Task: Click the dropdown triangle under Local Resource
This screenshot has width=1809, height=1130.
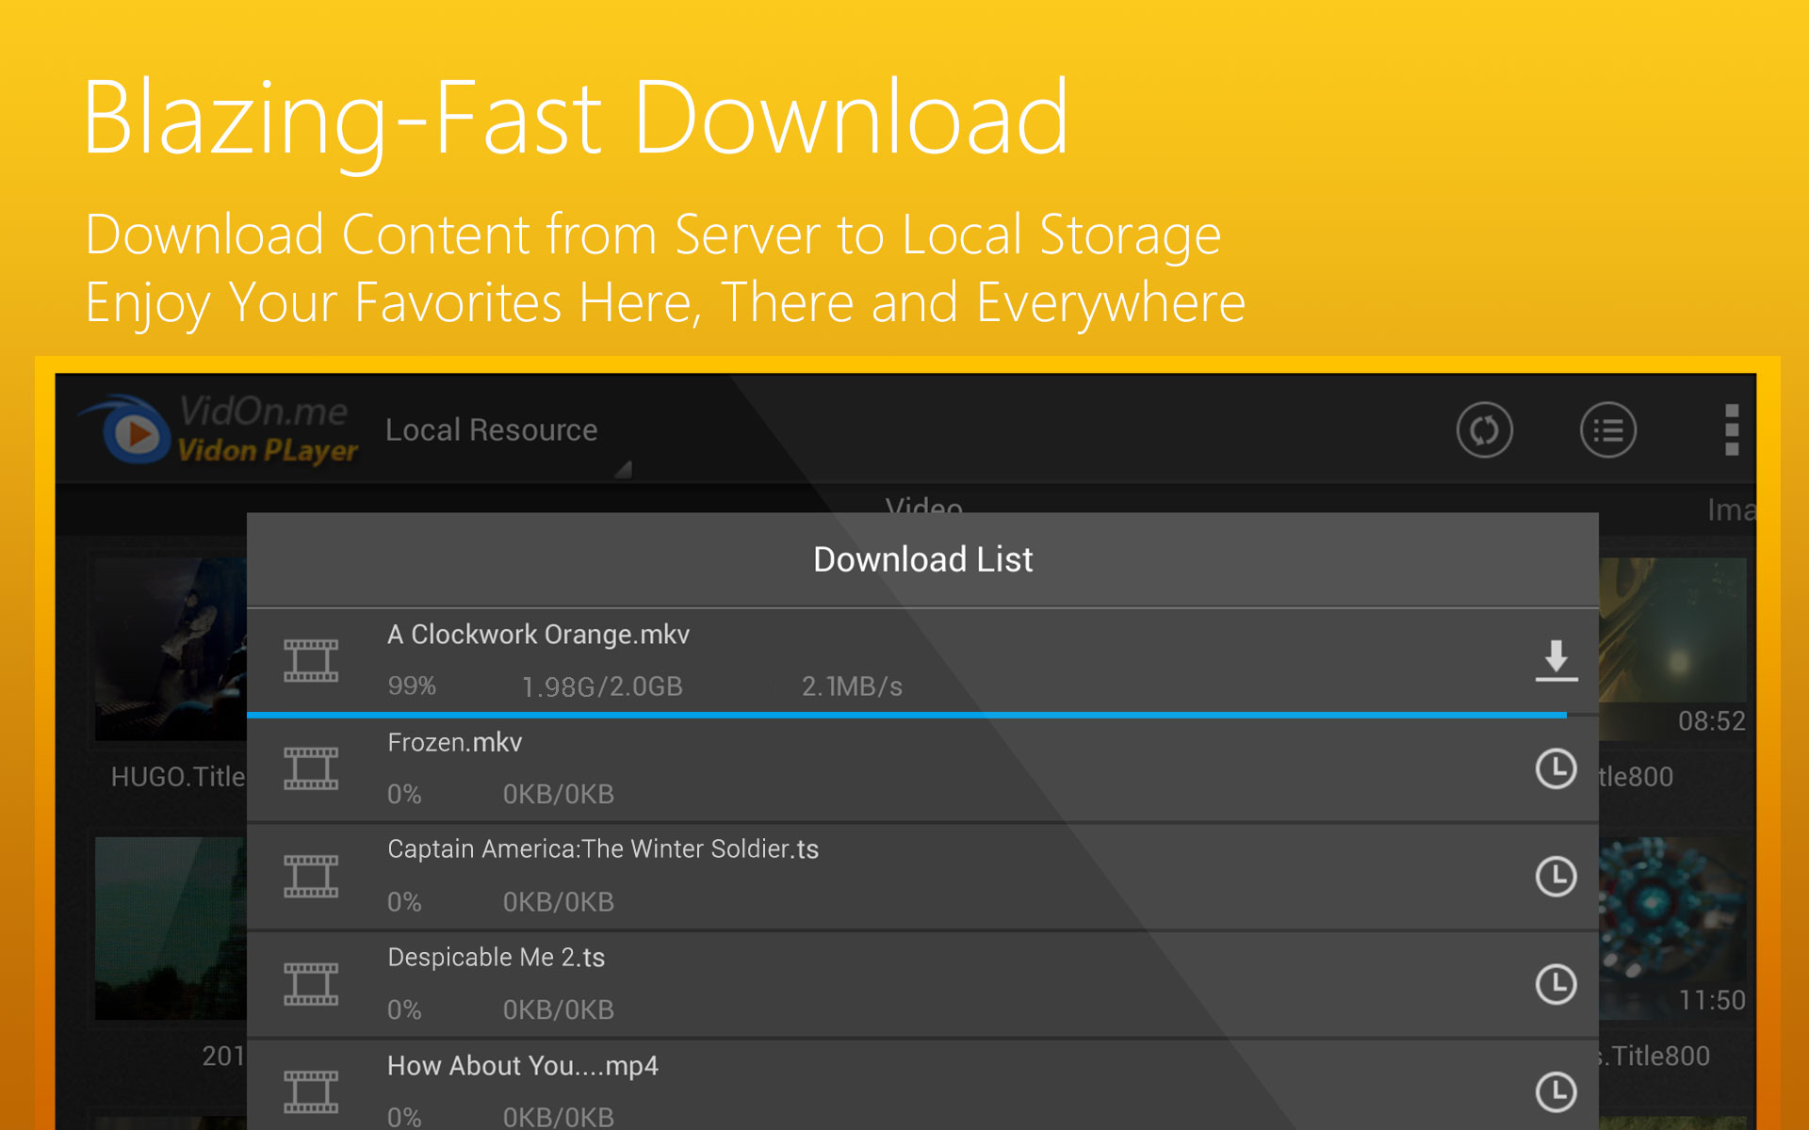Action: coord(624,469)
